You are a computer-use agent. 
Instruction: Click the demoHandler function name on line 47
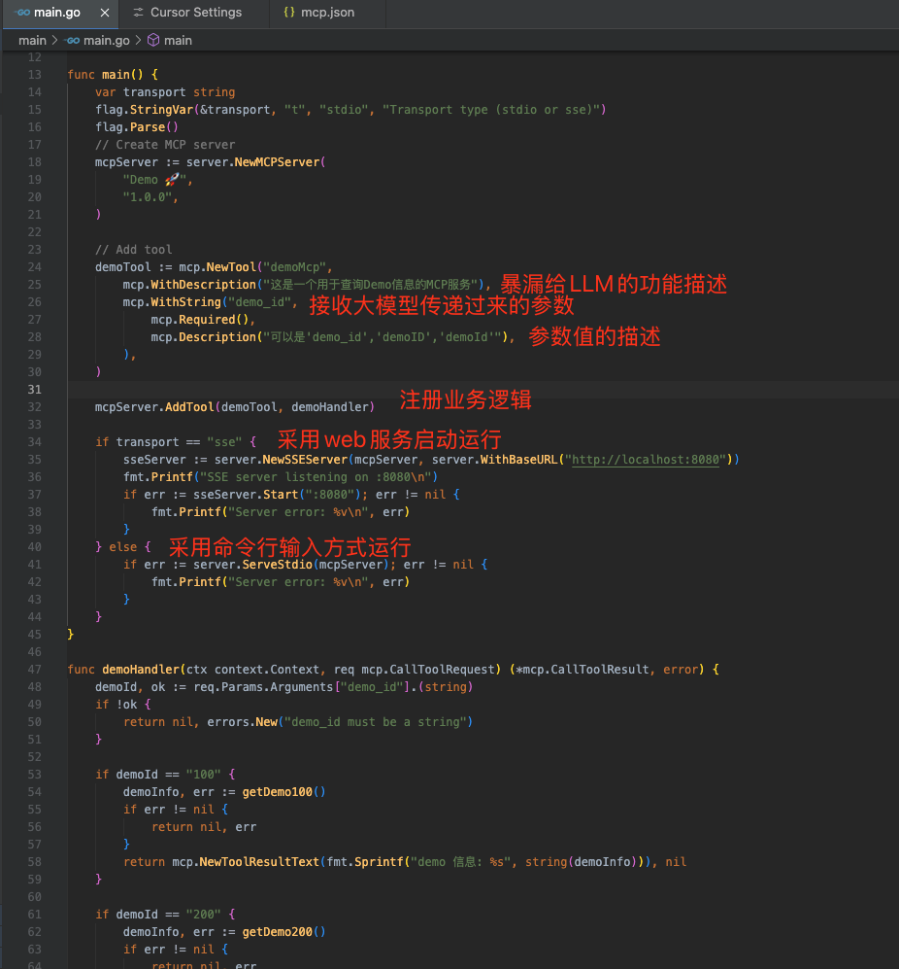click(x=140, y=670)
